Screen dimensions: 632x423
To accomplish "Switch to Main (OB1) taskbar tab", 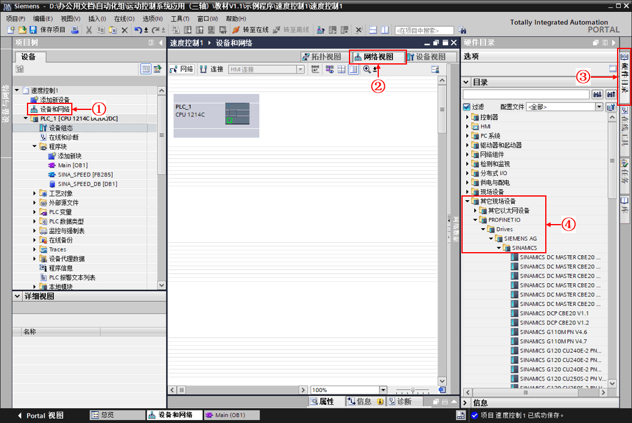I will tap(232, 415).
